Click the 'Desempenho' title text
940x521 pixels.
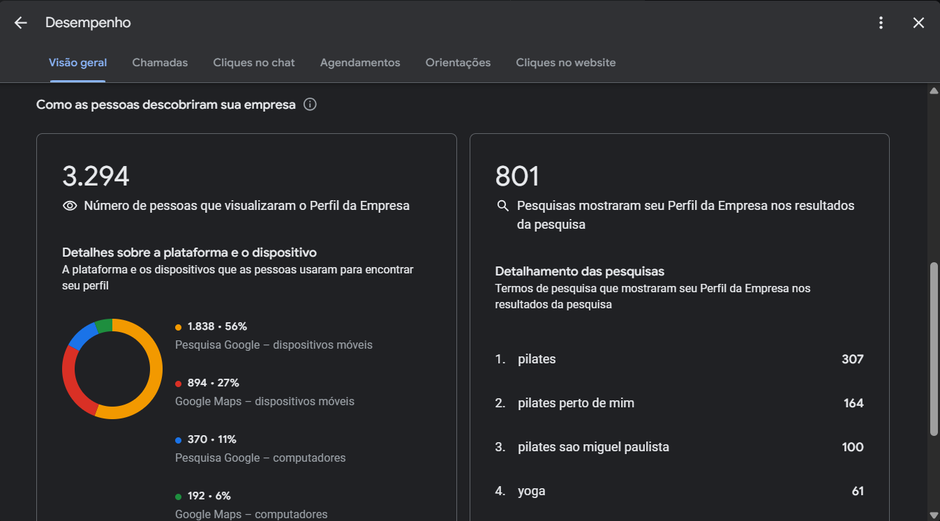pyautogui.click(x=88, y=23)
